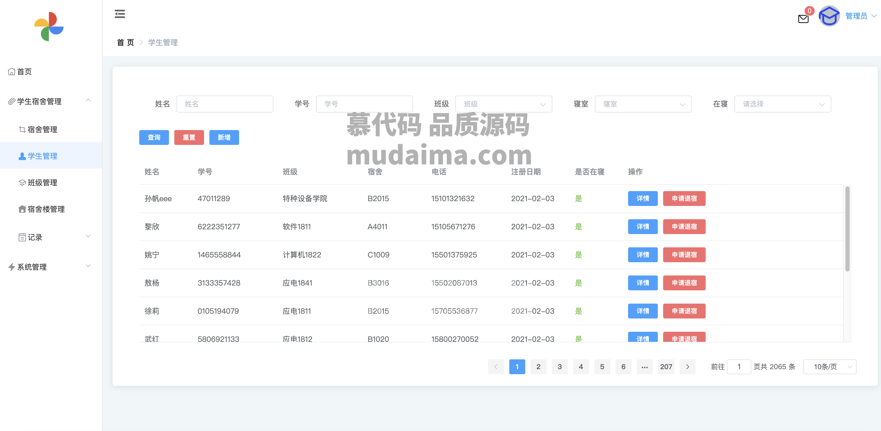The height and width of the screenshot is (431, 881).
Task: Click the ellipsis to jump more pages
Action: point(645,367)
